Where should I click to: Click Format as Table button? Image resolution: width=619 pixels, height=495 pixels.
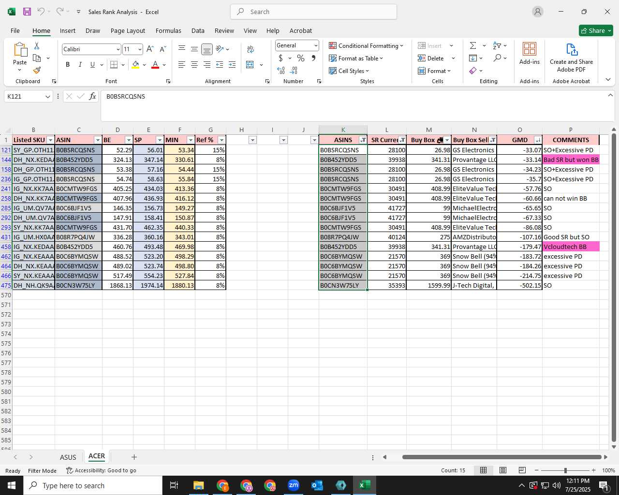pos(356,58)
